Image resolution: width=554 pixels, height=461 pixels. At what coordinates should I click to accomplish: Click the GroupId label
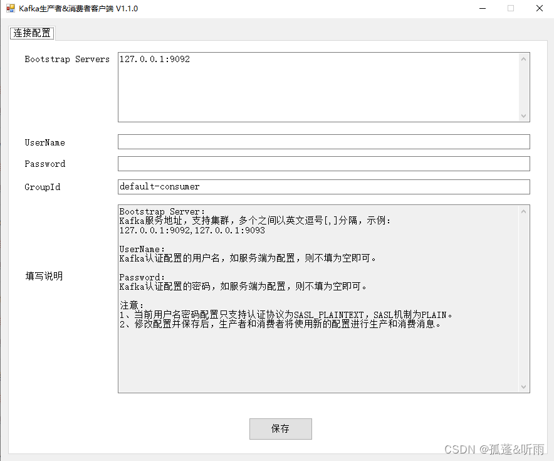coord(43,187)
